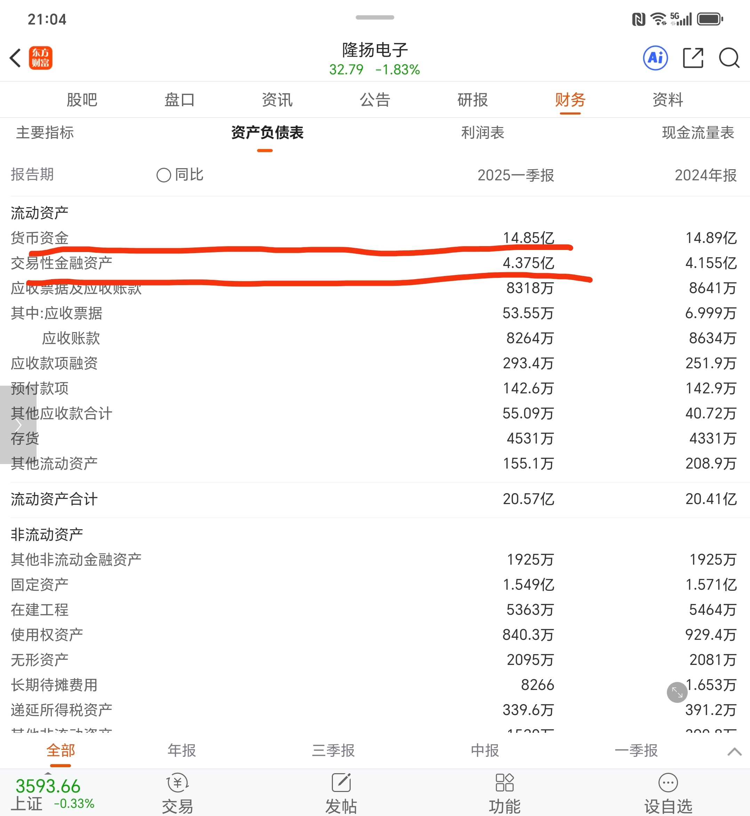Switch to the 资料 tab
The height and width of the screenshot is (816, 750).
[x=668, y=100]
